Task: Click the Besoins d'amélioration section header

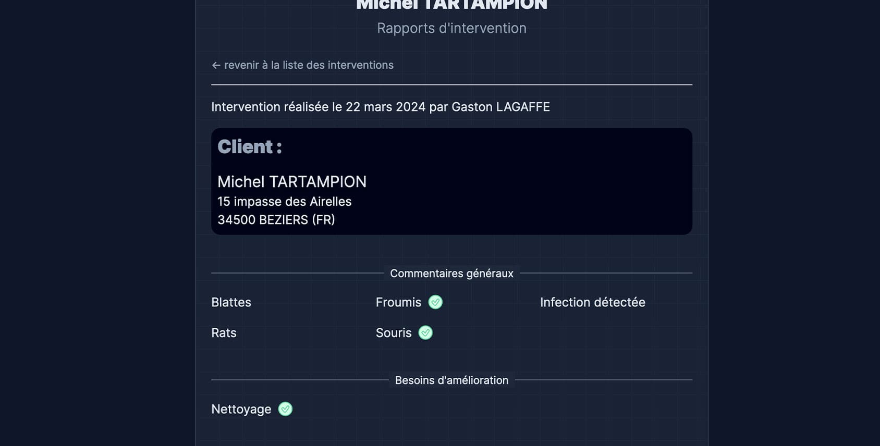Action: 451,380
